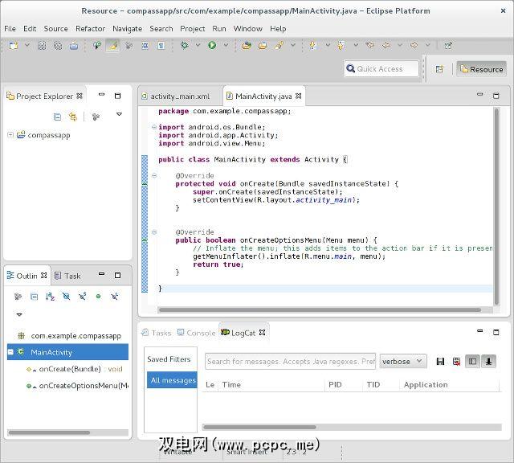Screen dimensions: 514x463
Task: Toggle Link with Editor in Project Explorer
Action: [x=73, y=117]
